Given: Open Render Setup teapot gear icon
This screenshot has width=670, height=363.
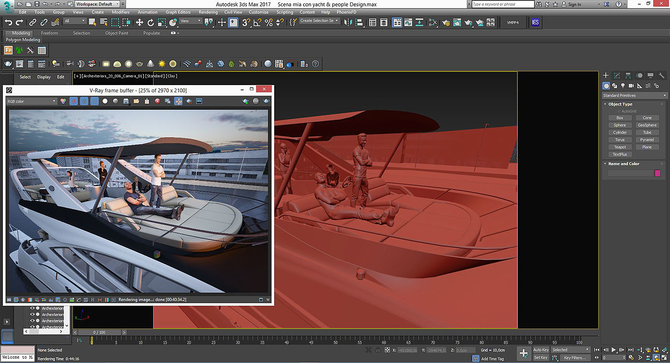Looking at the screenshot, I should (446, 22).
